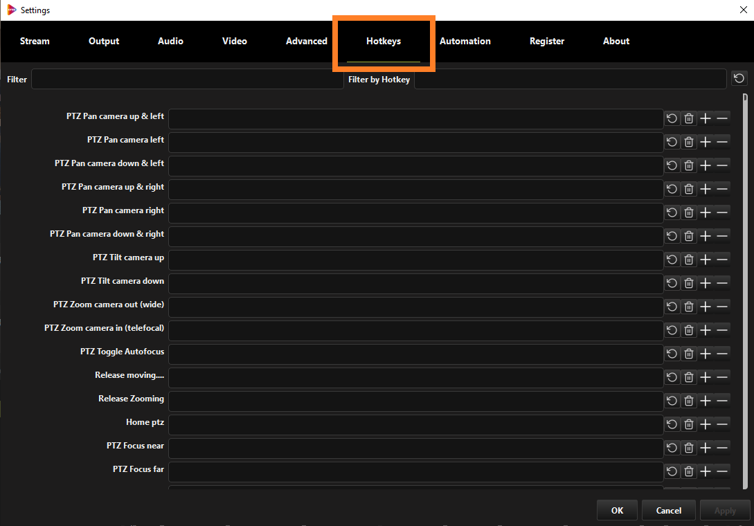This screenshot has width=754, height=526.
Task: Add binding for PTZ Focus near
Action: pos(706,448)
